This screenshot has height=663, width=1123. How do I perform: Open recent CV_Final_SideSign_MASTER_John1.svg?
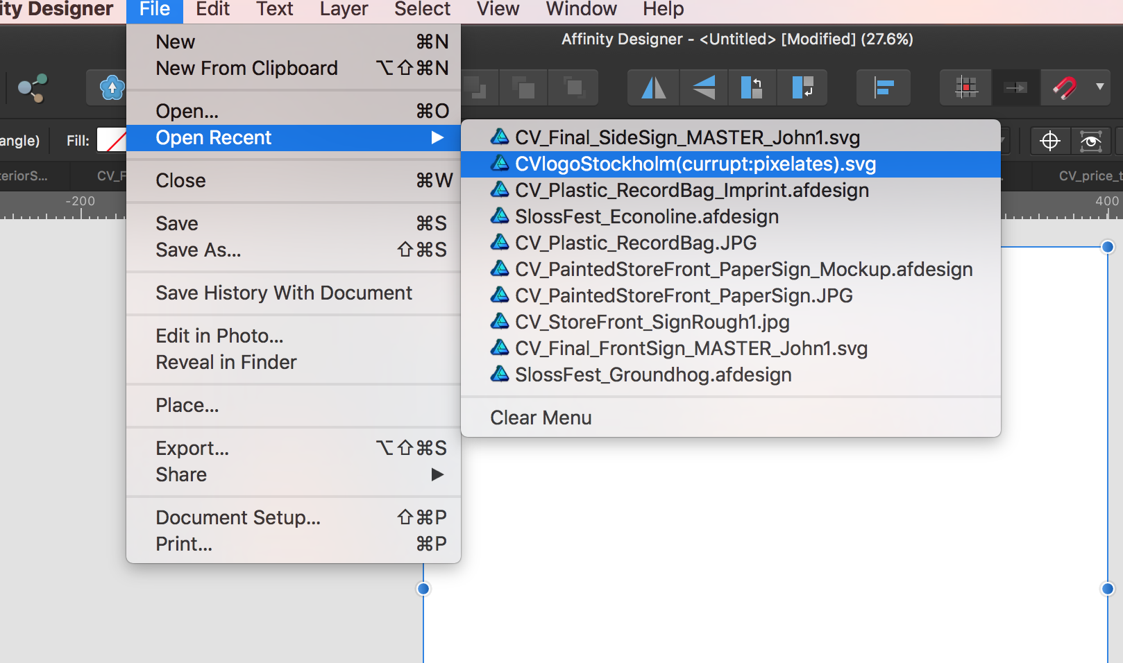coord(731,137)
